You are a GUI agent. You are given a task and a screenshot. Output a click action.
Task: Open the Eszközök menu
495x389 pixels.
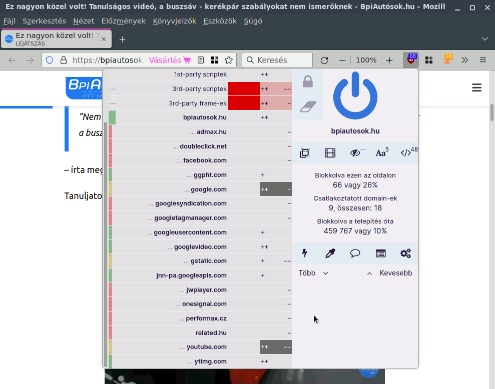(220, 21)
